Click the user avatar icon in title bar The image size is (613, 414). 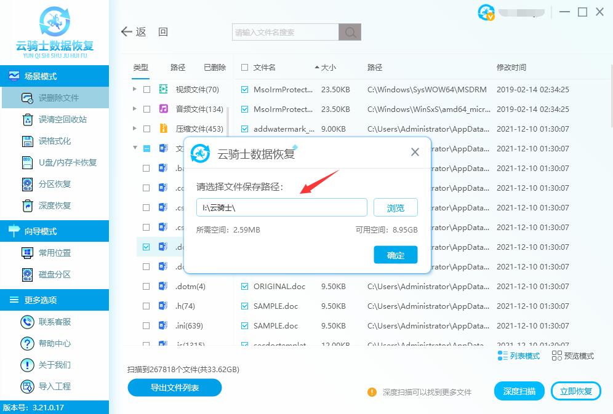pos(486,12)
